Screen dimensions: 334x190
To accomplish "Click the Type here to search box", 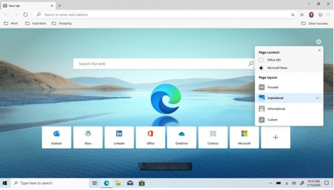I will [x=50, y=183].
